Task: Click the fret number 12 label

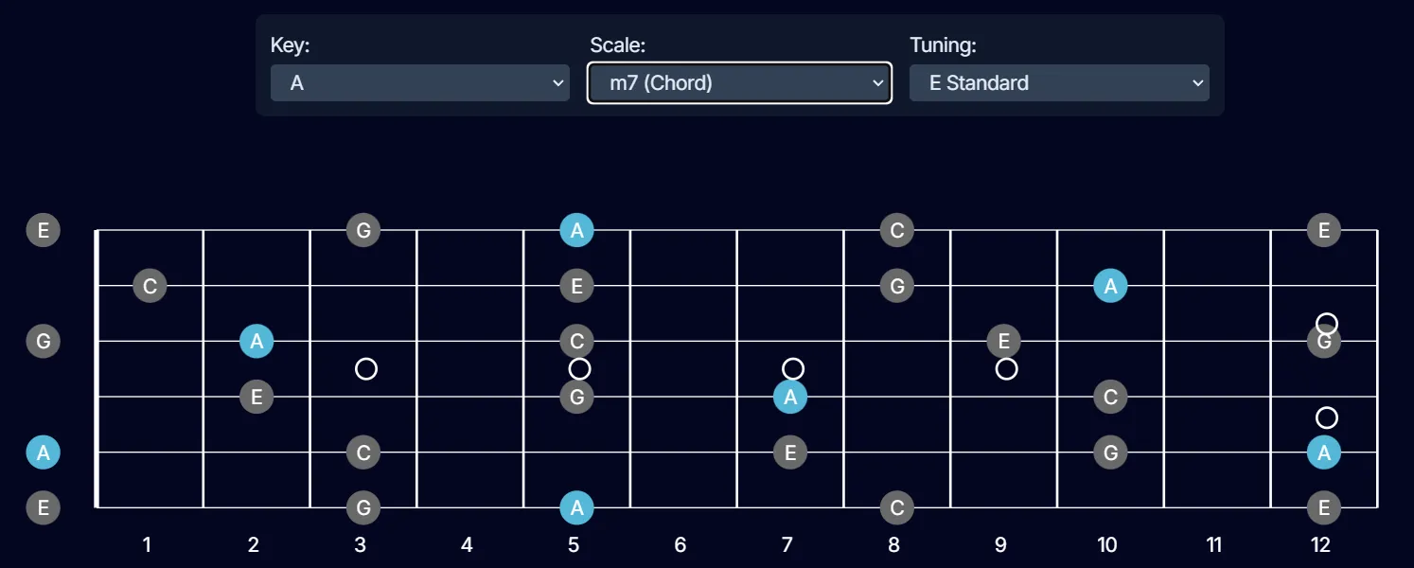Action: [1321, 545]
